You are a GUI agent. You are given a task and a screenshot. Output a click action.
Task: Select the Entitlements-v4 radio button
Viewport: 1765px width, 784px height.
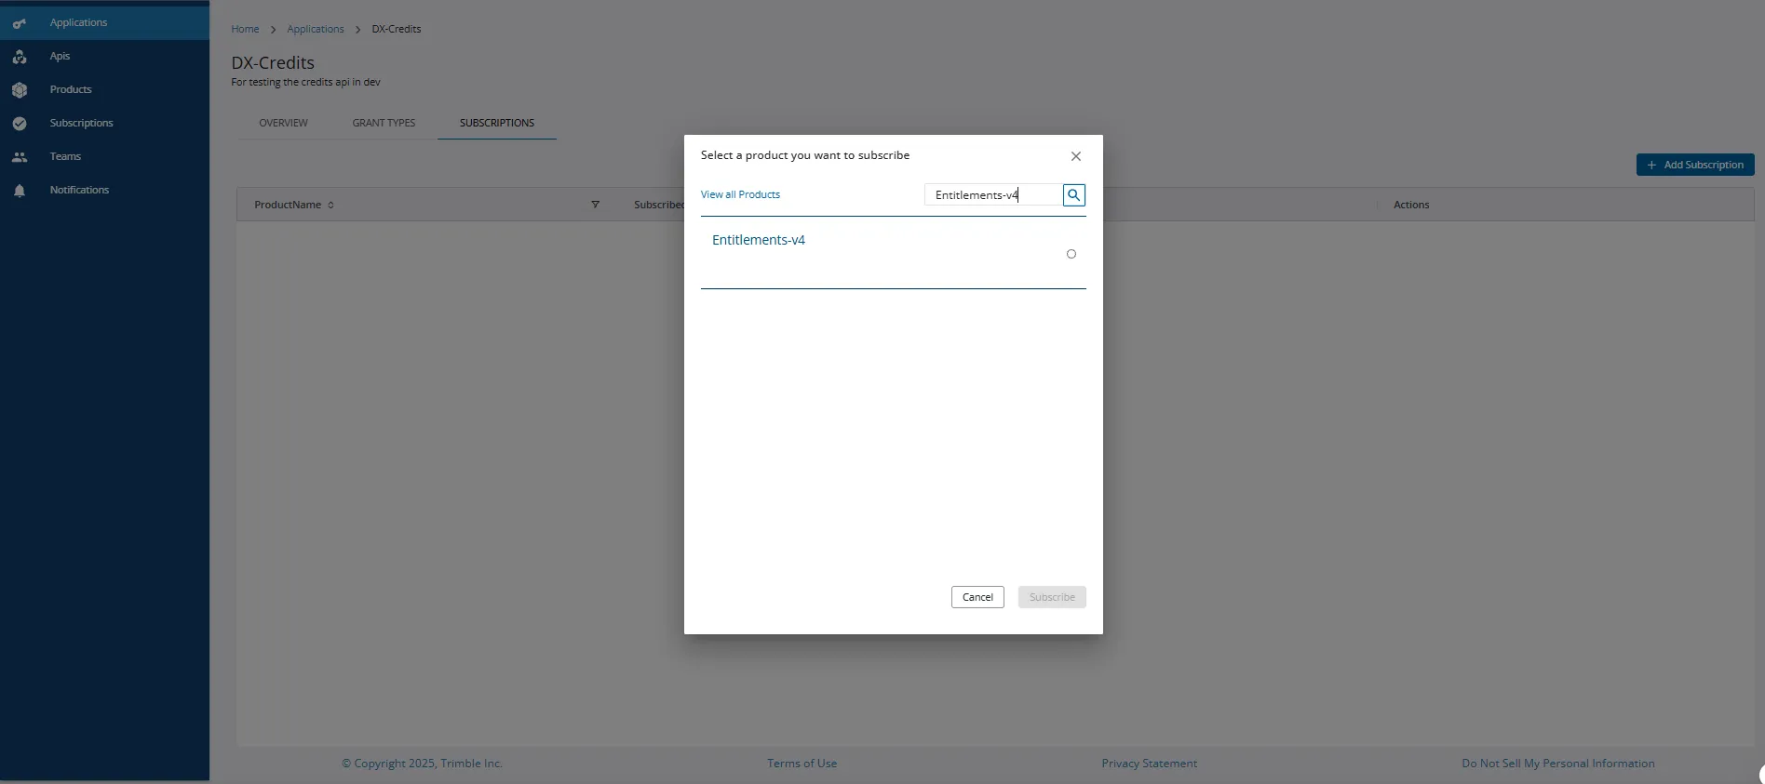tap(1071, 254)
